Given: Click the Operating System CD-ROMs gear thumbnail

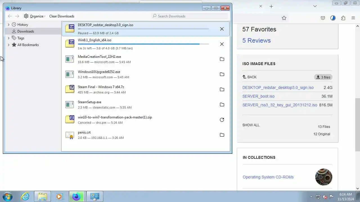Looking at the screenshot, I should tap(324, 177).
